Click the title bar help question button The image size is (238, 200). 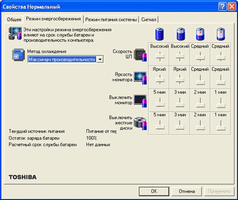pos(222,7)
